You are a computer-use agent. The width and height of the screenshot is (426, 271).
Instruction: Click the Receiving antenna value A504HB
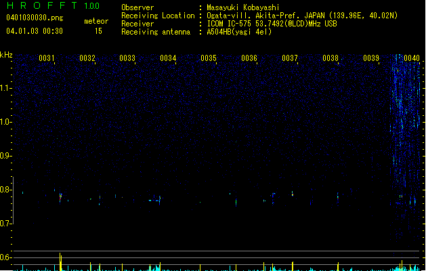[239, 32]
